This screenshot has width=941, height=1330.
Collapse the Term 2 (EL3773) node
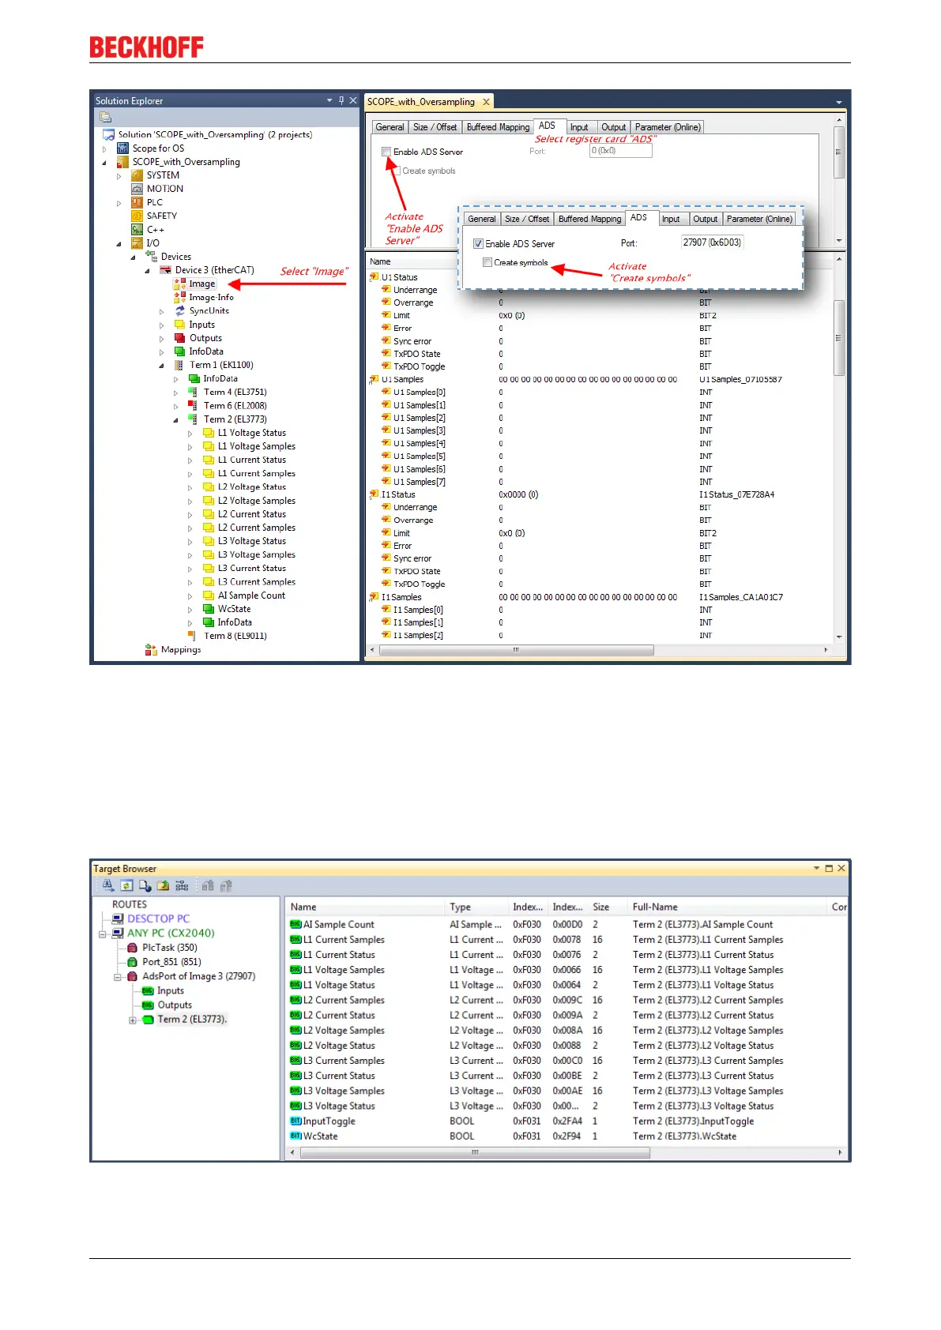176,419
